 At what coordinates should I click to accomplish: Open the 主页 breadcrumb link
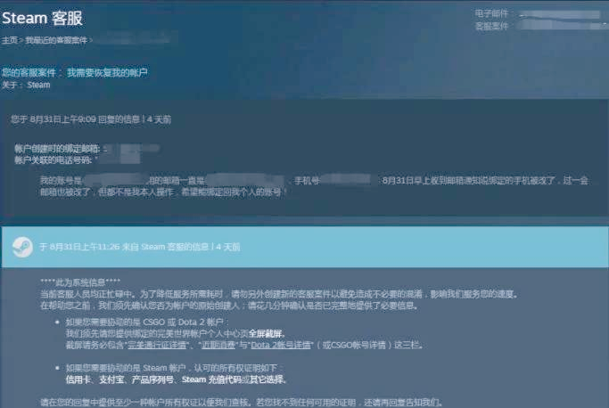pyautogui.click(x=9, y=40)
